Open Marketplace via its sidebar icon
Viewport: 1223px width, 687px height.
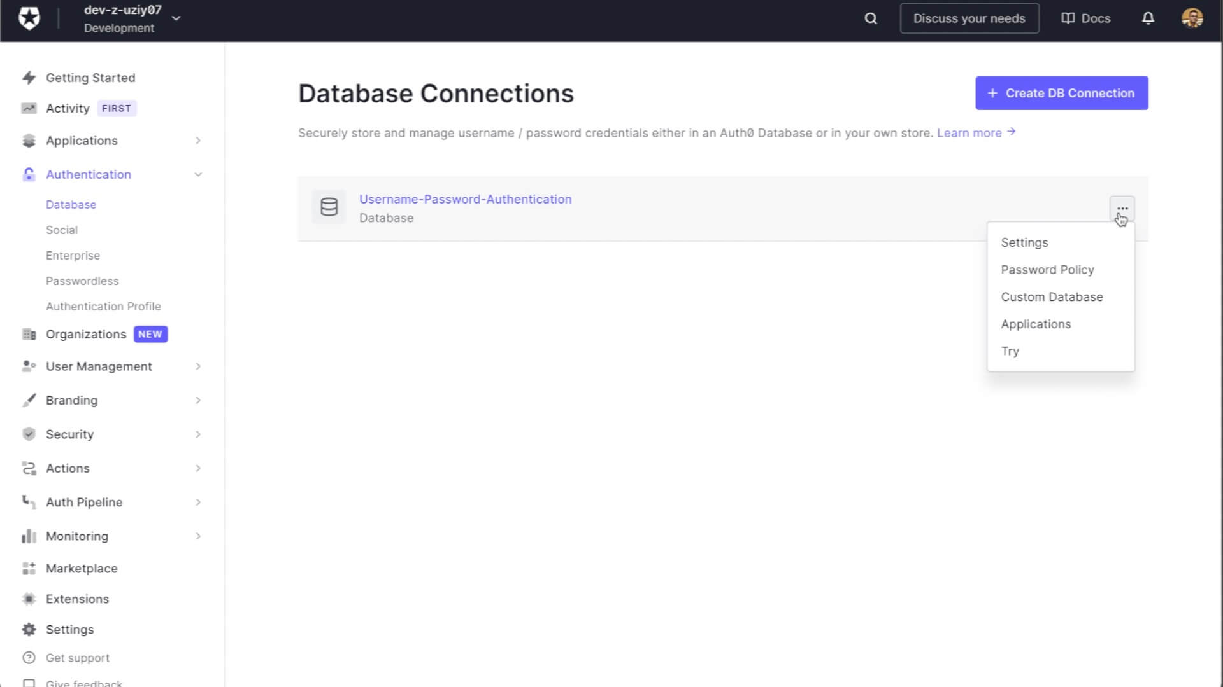click(29, 568)
